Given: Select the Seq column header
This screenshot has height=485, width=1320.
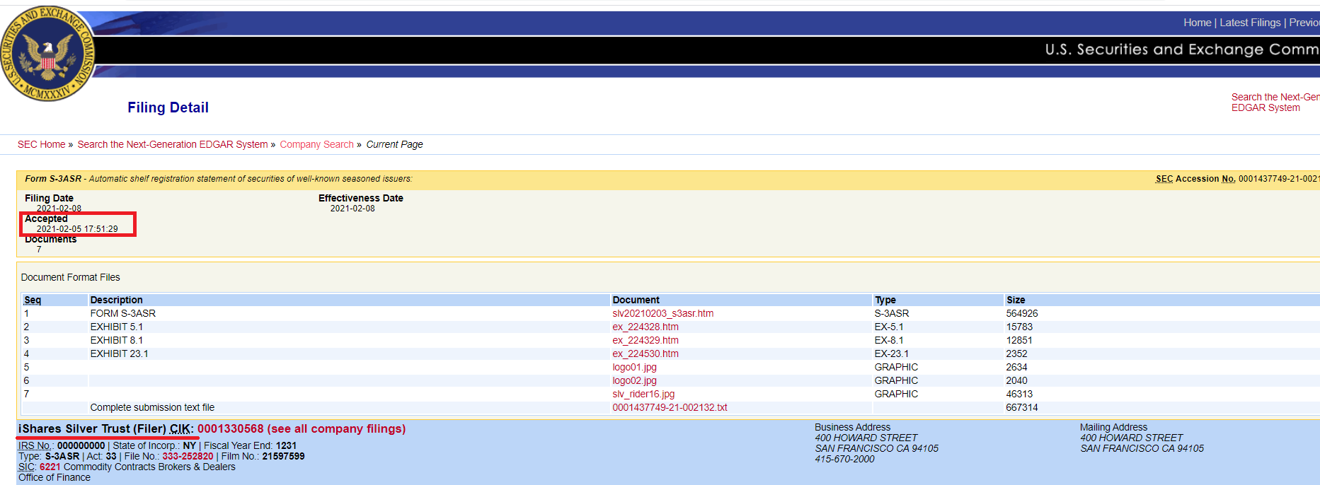Looking at the screenshot, I should (x=33, y=300).
